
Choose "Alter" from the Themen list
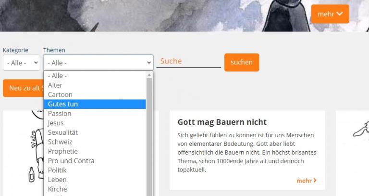55,85
